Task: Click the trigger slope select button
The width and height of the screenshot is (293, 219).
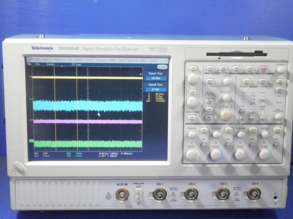Action: [x=263, y=98]
